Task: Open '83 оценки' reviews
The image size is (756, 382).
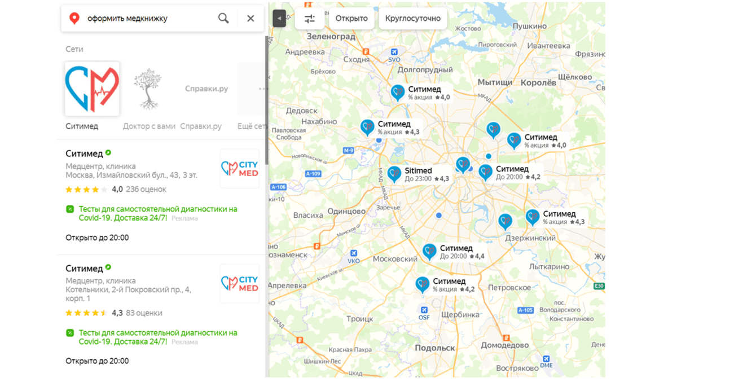Action: 144,313
